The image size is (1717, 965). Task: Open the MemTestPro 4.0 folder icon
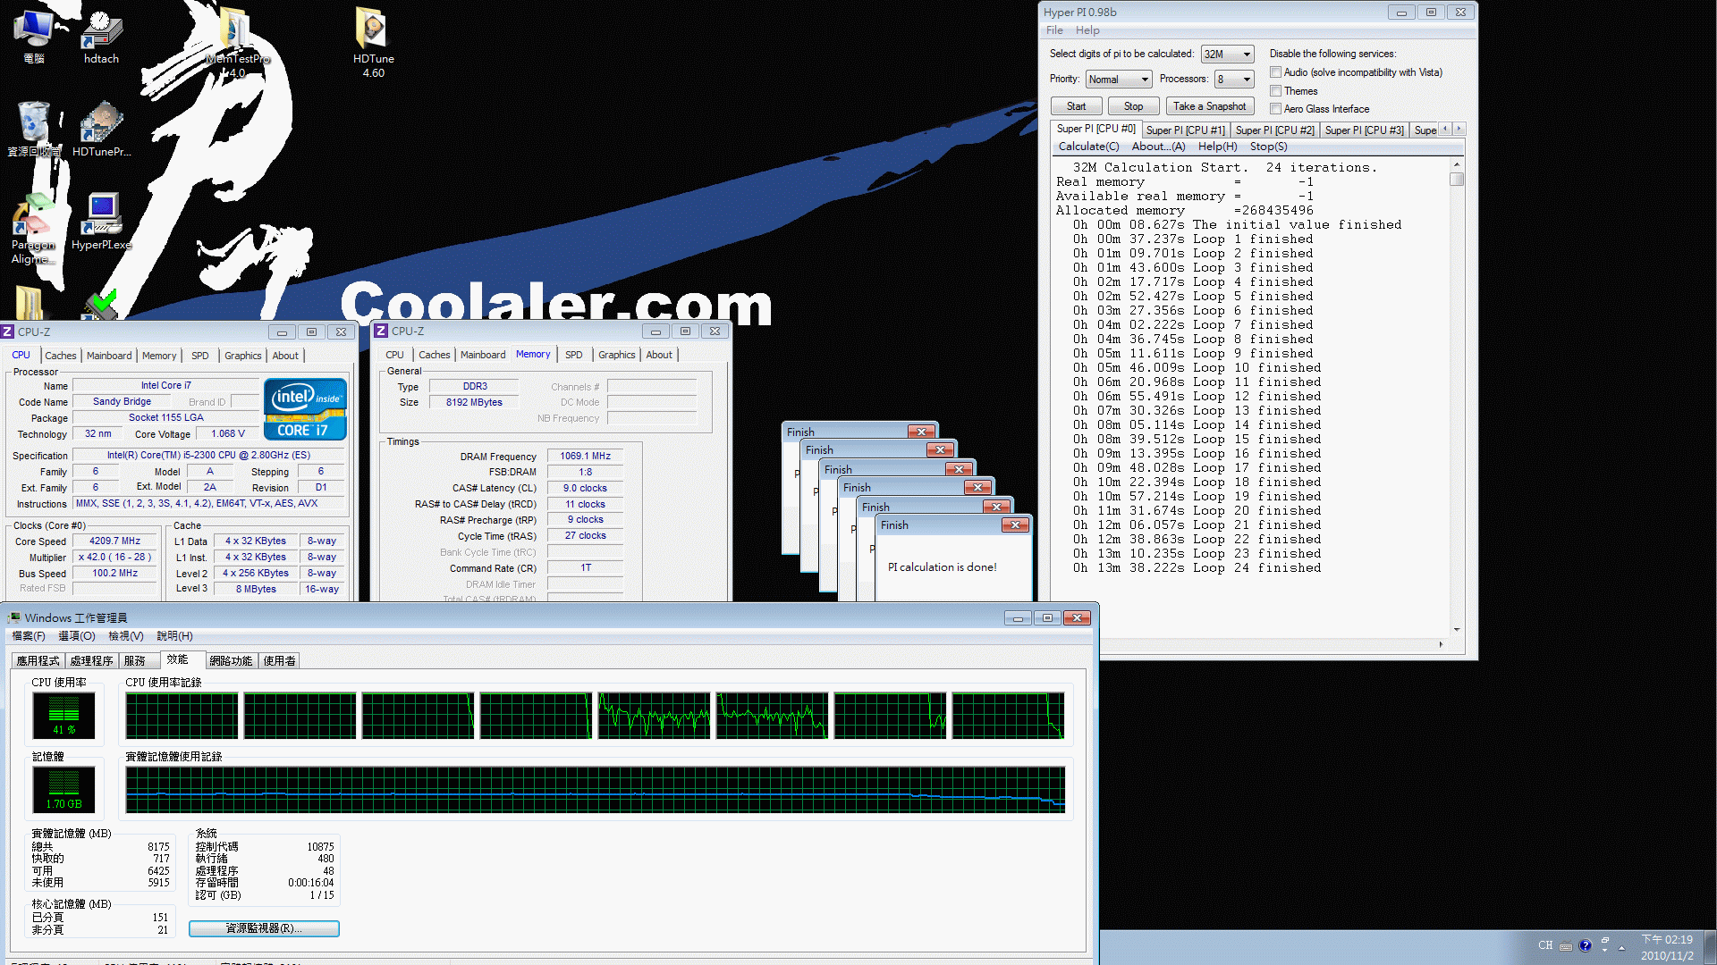point(237,40)
